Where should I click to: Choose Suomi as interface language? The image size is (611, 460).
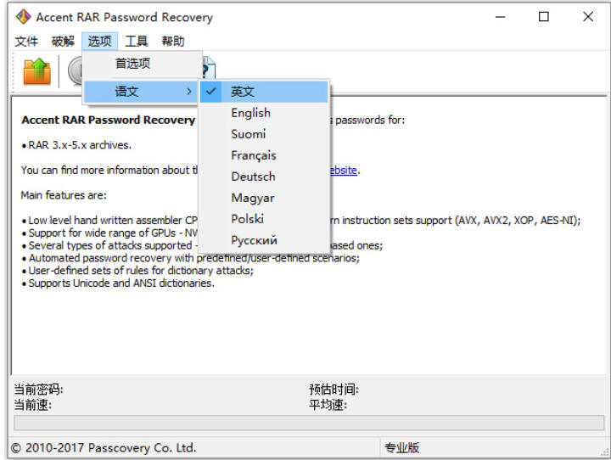248,134
